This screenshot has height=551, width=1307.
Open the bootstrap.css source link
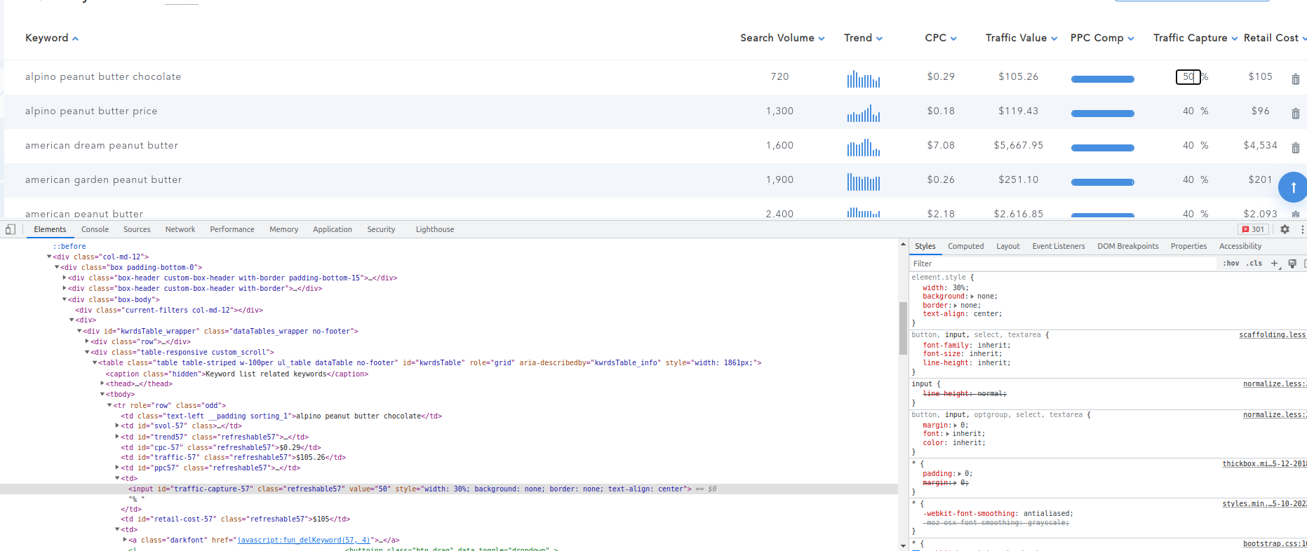(x=1275, y=544)
